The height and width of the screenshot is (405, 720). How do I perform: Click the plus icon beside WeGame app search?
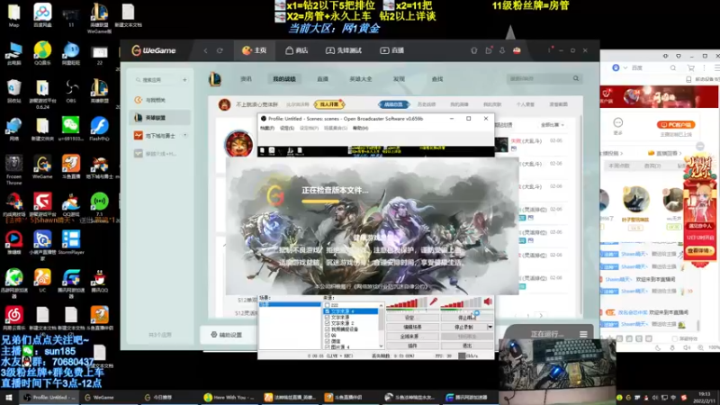[x=184, y=80]
